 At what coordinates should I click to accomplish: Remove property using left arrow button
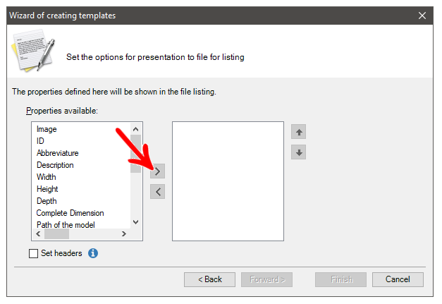pyautogui.click(x=157, y=192)
